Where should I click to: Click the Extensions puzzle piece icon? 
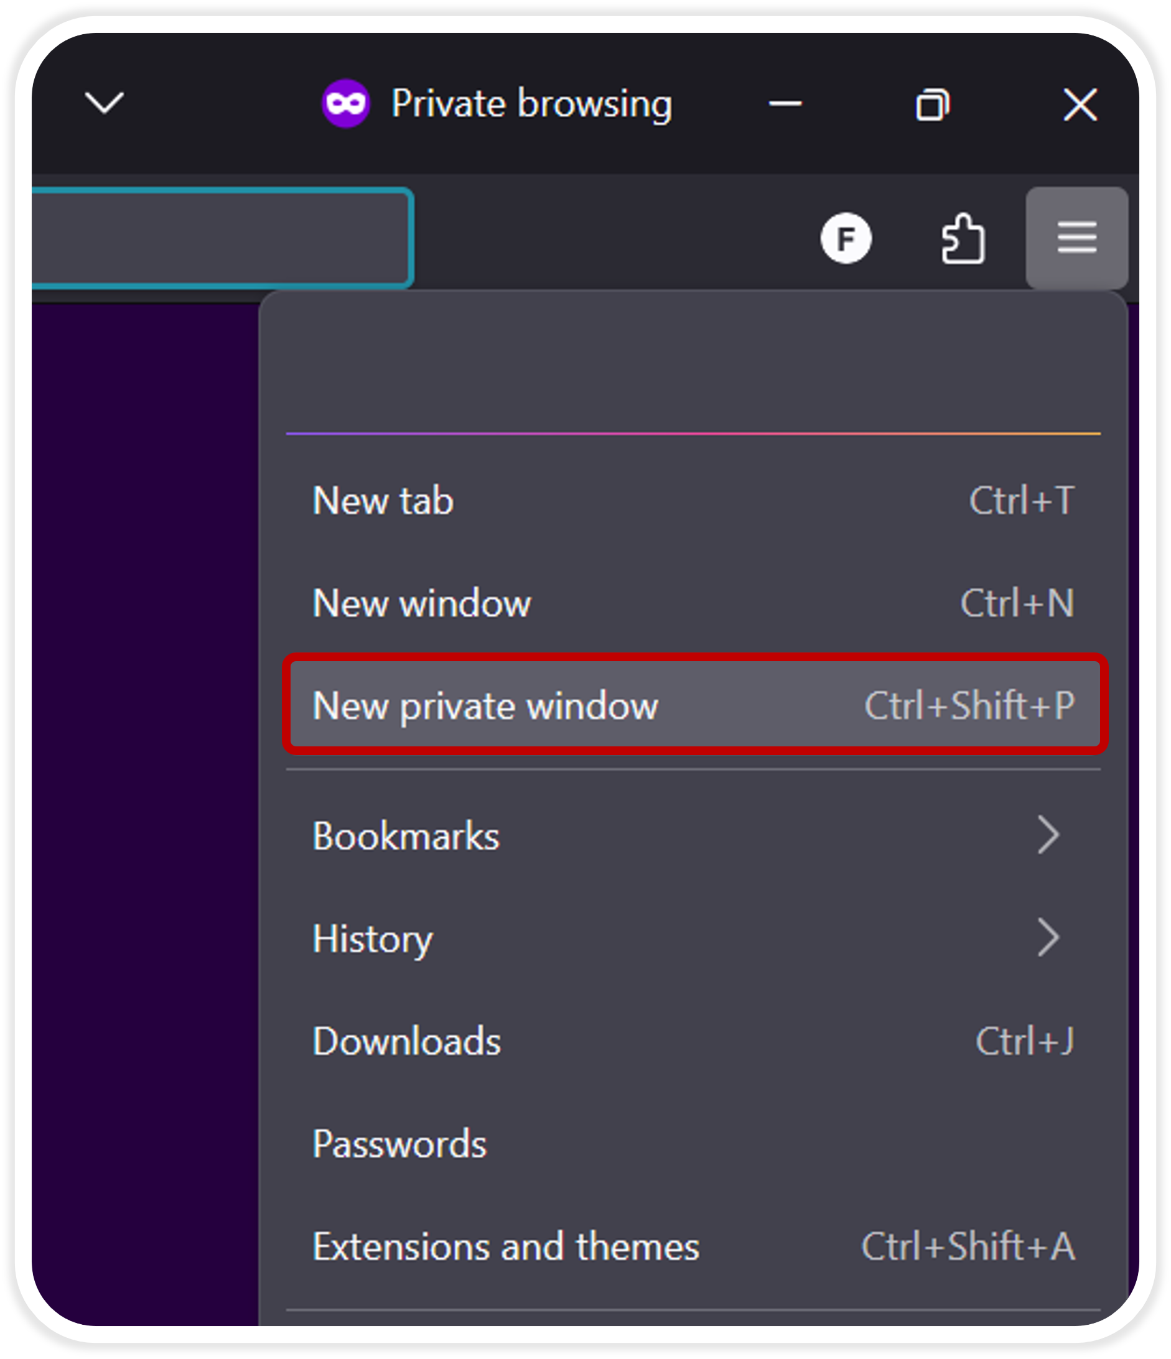pos(963,239)
